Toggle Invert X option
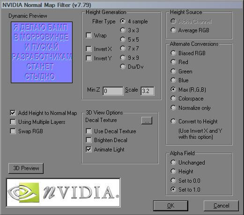The width and height of the screenshot is (244, 215). (x=89, y=49)
